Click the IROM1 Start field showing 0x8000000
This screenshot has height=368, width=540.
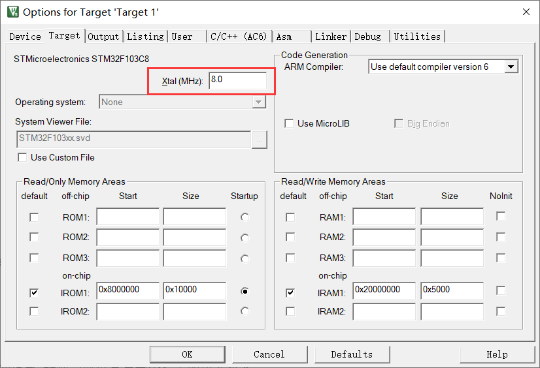point(127,291)
